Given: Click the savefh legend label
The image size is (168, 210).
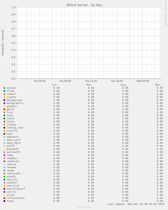Looking at the screenshot, I should [x=11, y=177].
